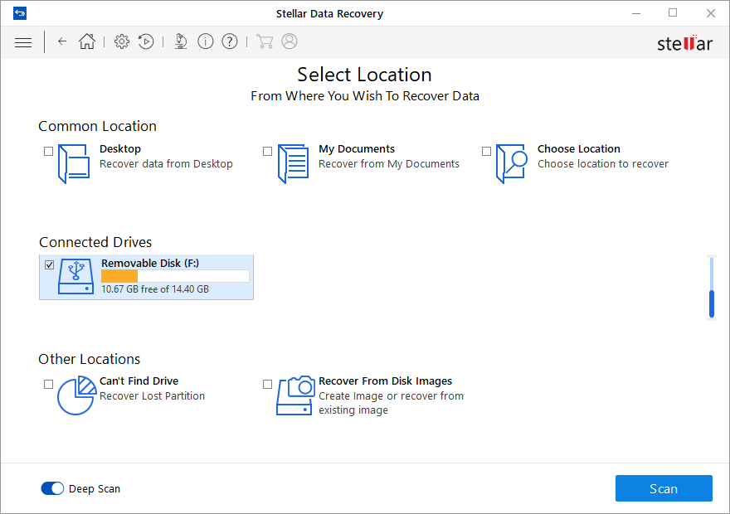730x514 pixels.
Task: Click the Removable Disk usage bar
Action: (175, 276)
